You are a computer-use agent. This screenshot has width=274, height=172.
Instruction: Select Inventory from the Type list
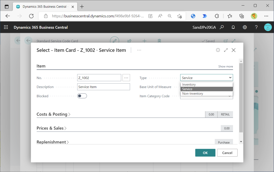coord(207,84)
